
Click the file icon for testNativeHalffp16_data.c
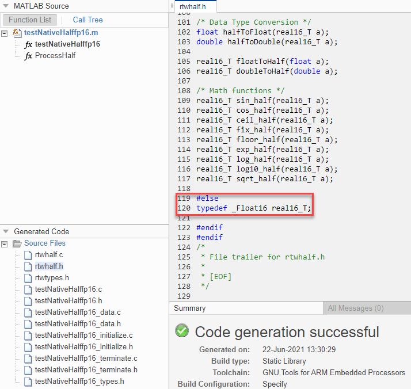point(28,313)
